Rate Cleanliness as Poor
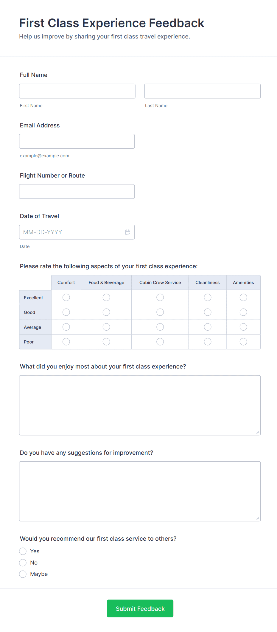The height and width of the screenshot is (632, 277). tap(208, 342)
